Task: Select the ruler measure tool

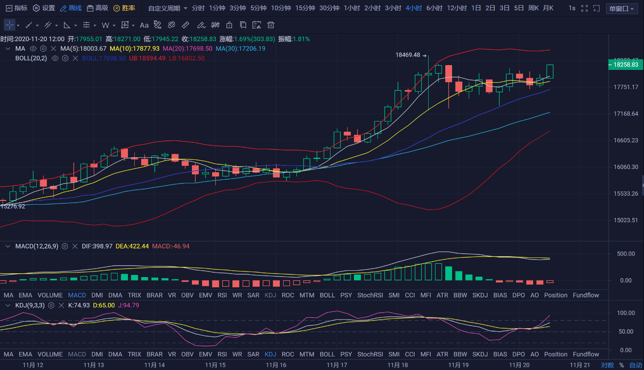Action: (186, 25)
